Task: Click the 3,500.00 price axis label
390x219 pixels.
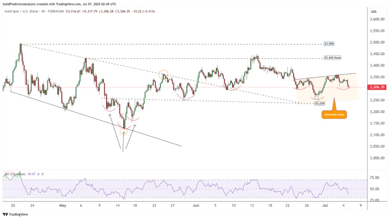Action: pyautogui.click(x=377, y=42)
